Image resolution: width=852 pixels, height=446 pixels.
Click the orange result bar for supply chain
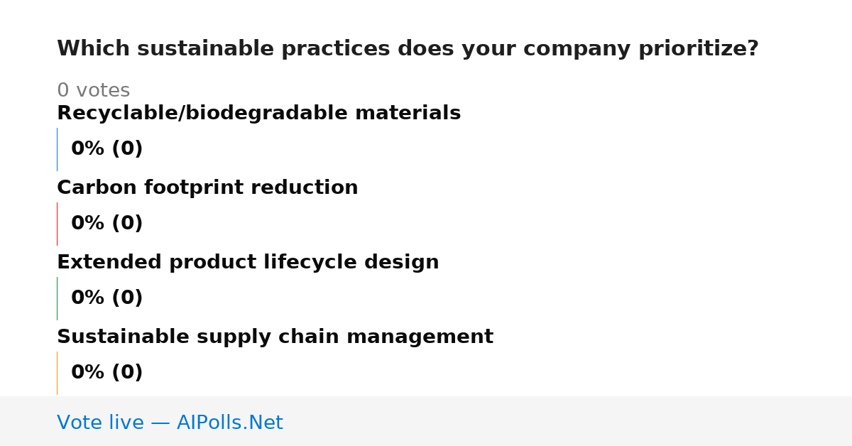57,373
